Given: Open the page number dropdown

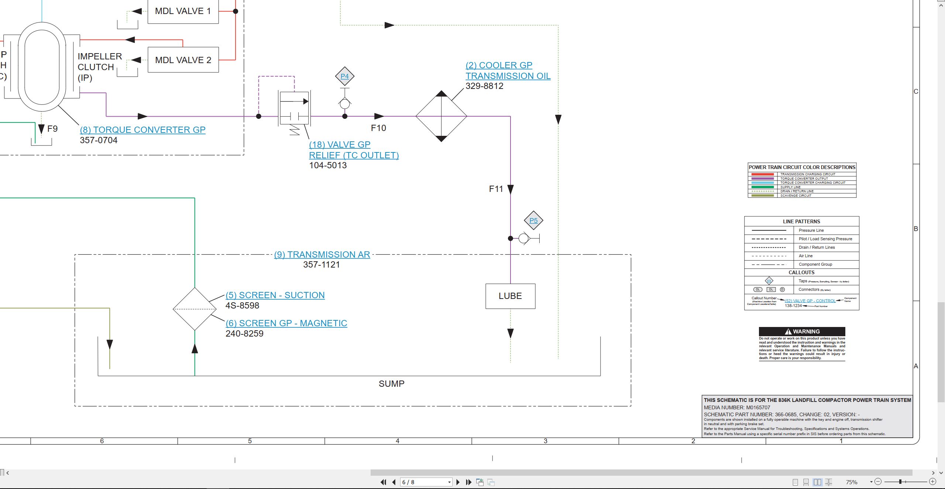Looking at the screenshot, I should 449,482.
